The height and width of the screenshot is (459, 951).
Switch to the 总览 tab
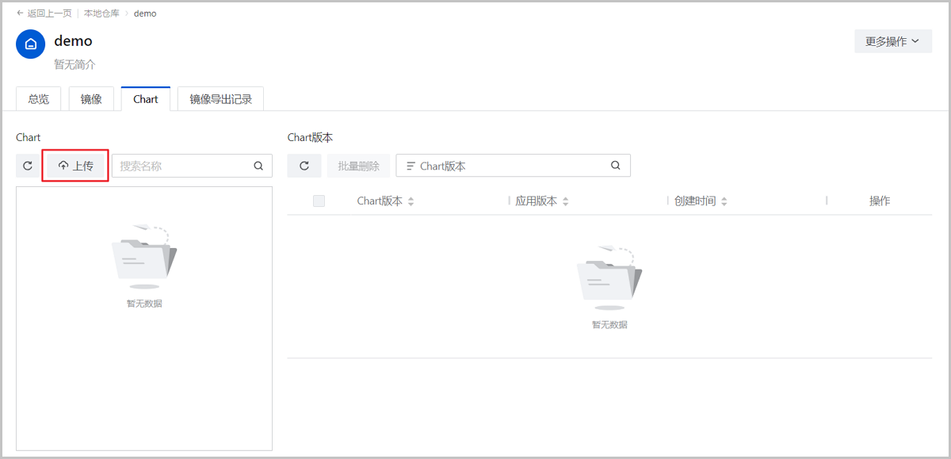(x=39, y=99)
